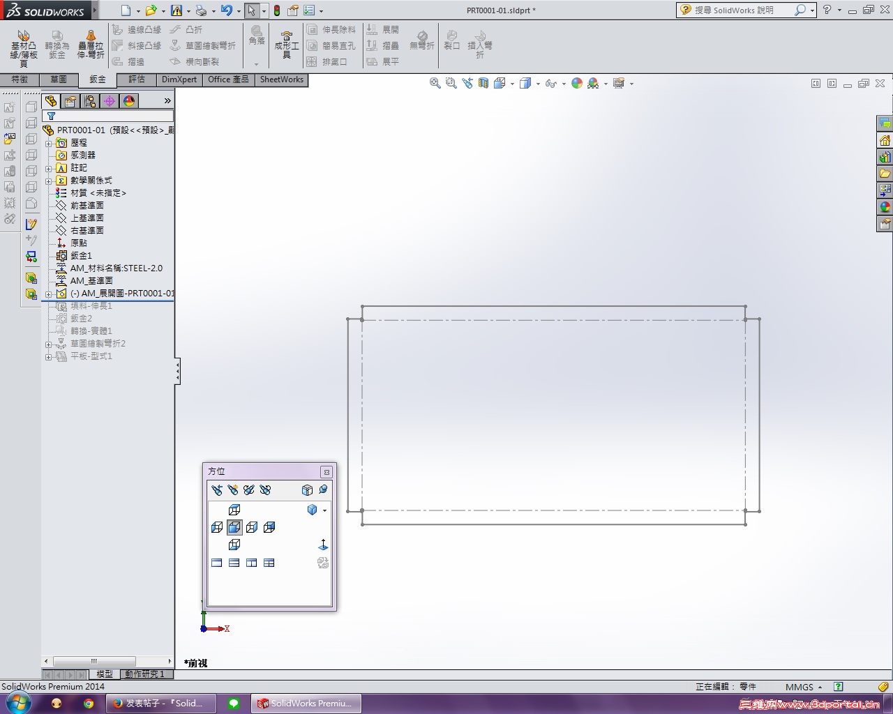The height and width of the screenshot is (714, 893).
Task: Expand the 註記 annotations folder
Action: [49, 168]
